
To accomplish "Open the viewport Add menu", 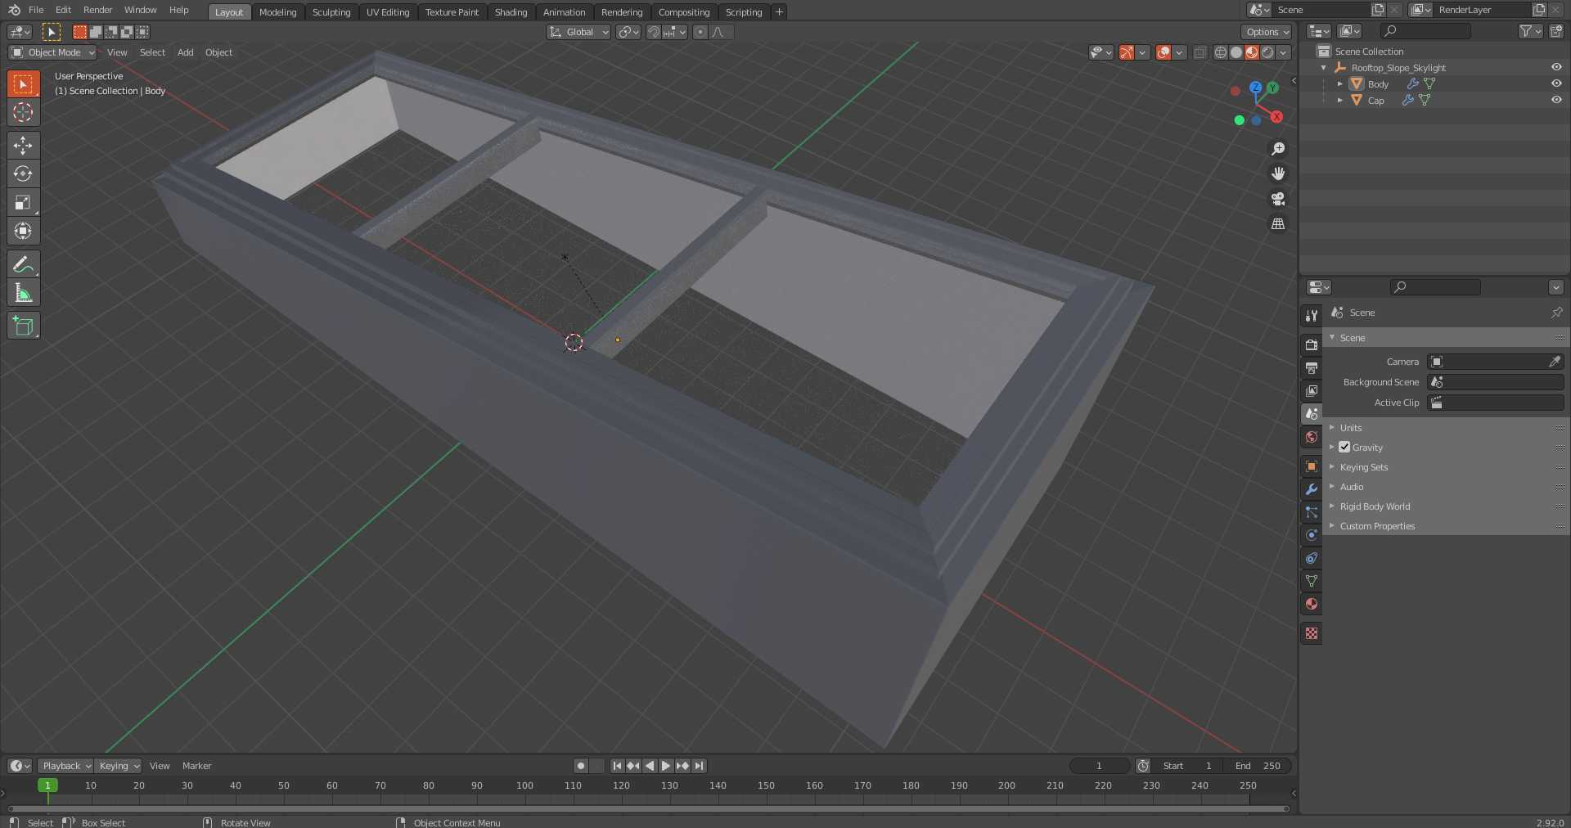I will coord(186,52).
